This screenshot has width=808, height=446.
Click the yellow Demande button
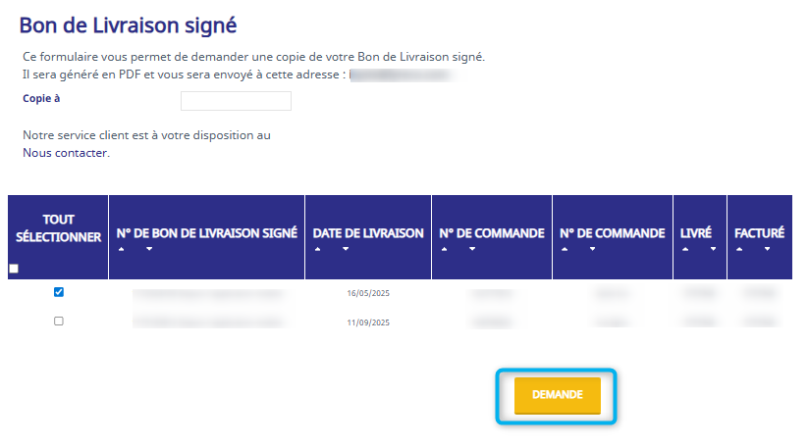pos(557,395)
